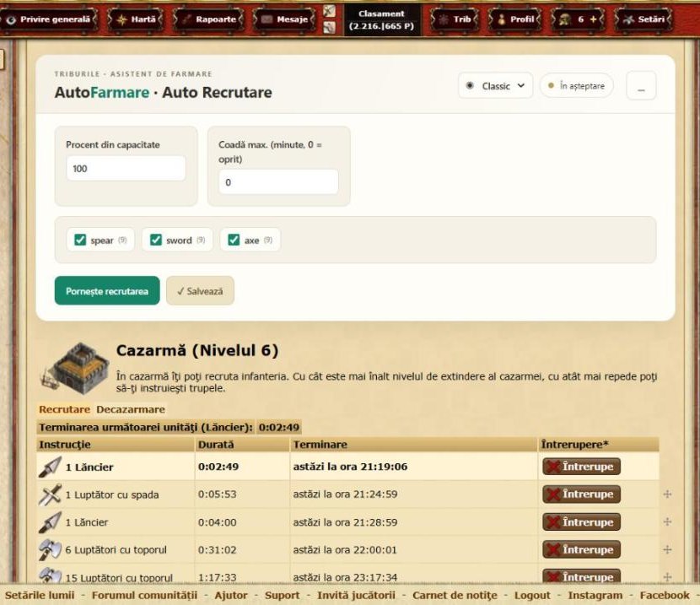Click the red X icon on the 21:19:06 Întrerupe button
This screenshot has width=700, height=605.
pos(553,467)
